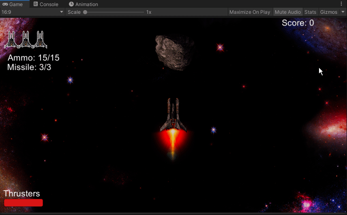This screenshot has height=215, width=347.
Task: Click the asteroid
Action: coord(174,53)
